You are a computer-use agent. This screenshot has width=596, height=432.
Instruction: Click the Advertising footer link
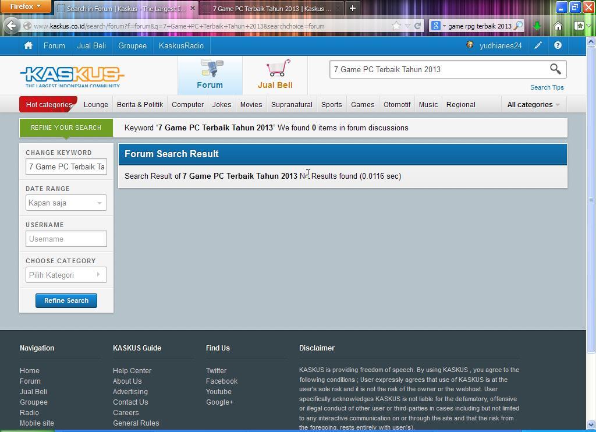130,392
